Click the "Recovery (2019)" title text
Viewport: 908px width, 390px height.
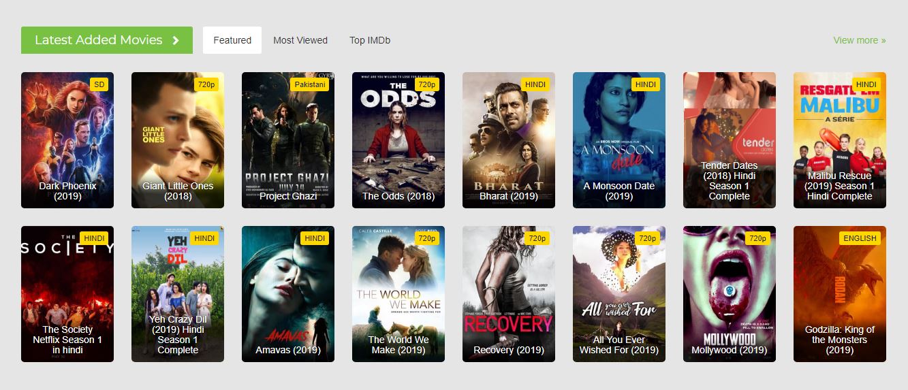coord(509,350)
